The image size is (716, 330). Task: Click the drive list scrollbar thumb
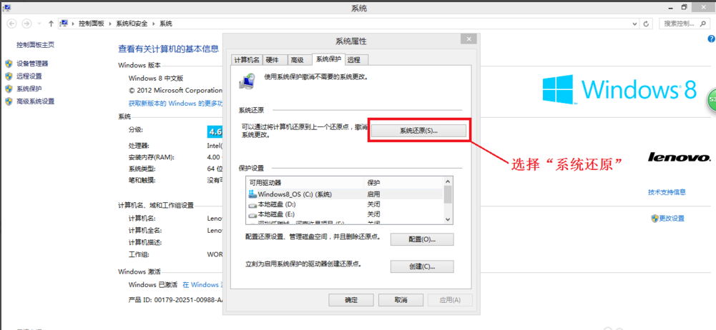pyautogui.click(x=448, y=194)
